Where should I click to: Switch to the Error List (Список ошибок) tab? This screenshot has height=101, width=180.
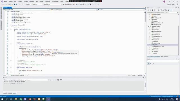(x=8, y=93)
